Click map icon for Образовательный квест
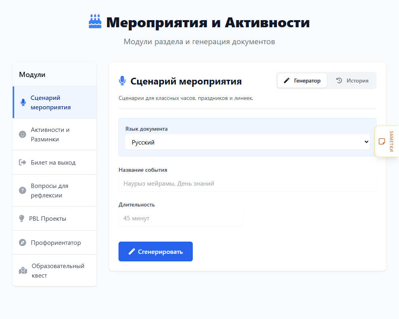The image size is (399, 319). (23, 270)
